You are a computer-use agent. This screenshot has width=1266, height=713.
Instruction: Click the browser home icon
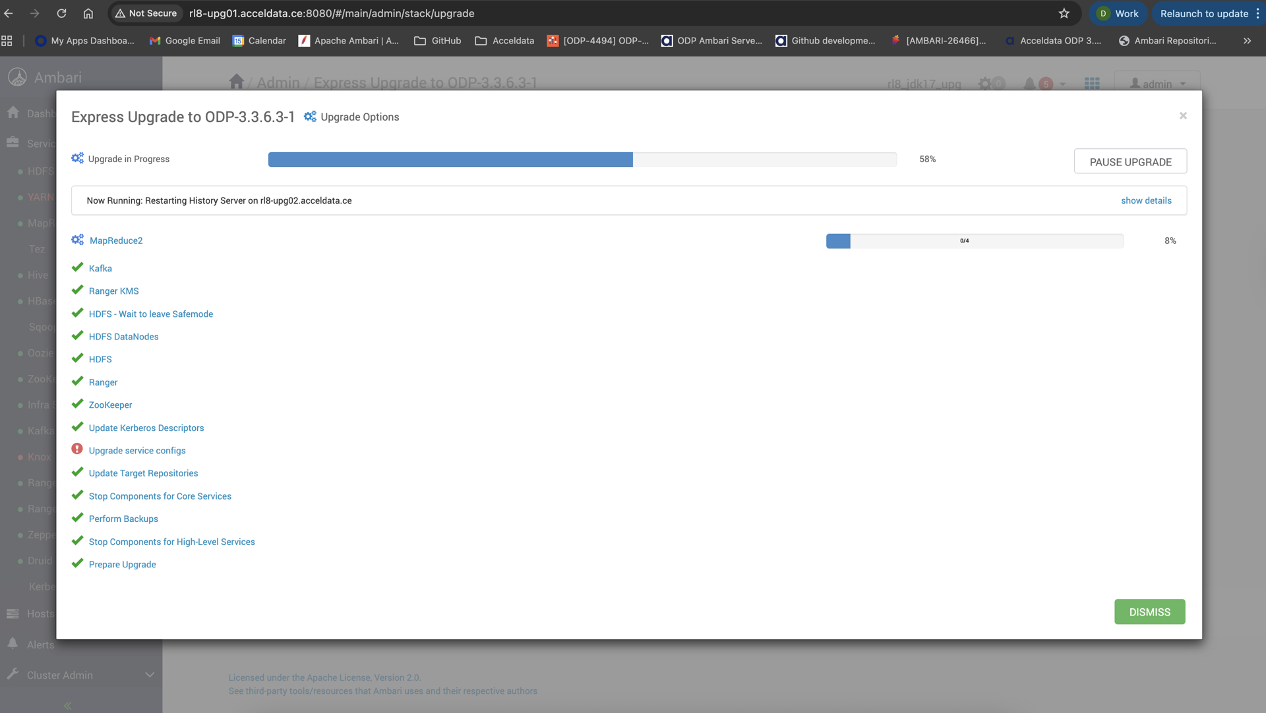coord(88,13)
